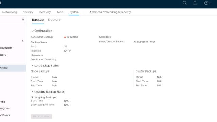Click the Disabled automatic backup status
This screenshot has width=217, height=122.
coord(73,37)
